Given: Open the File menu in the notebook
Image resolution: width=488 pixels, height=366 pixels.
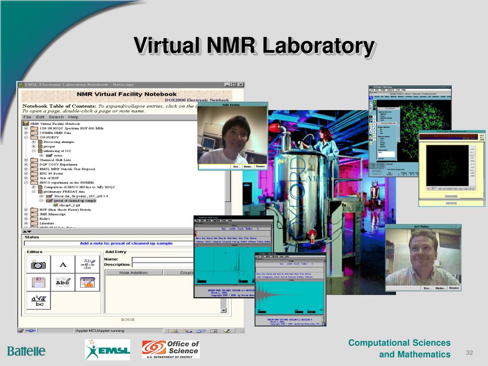Looking at the screenshot, I should coord(27,117).
